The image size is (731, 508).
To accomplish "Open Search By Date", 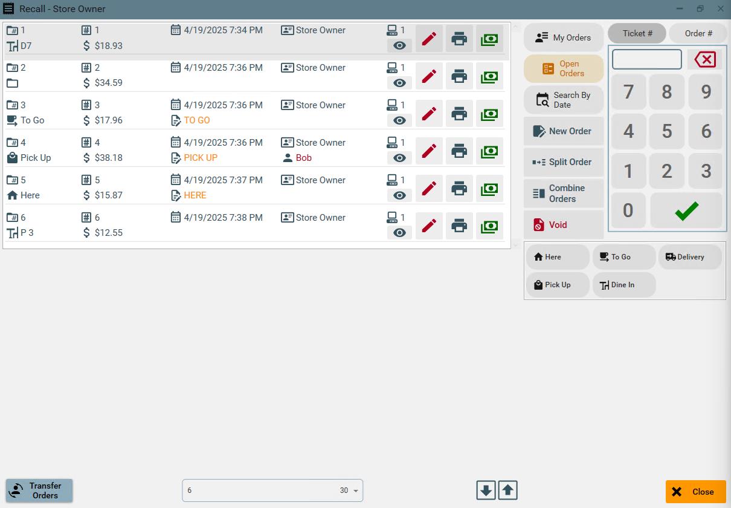I will click(x=564, y=100).
